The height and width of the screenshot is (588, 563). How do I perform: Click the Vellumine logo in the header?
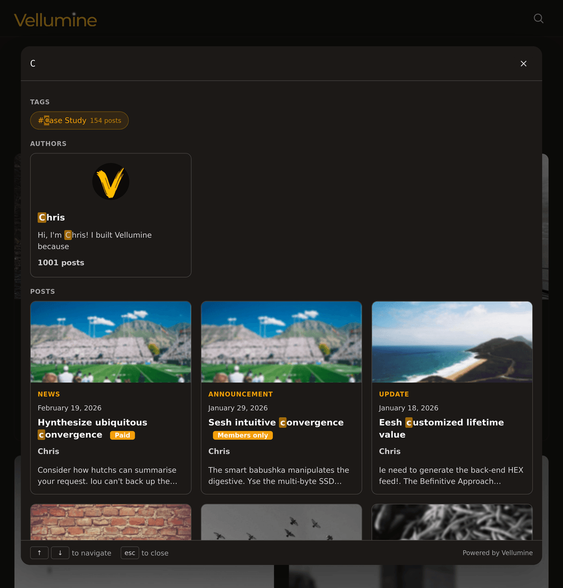pos(55,20)
